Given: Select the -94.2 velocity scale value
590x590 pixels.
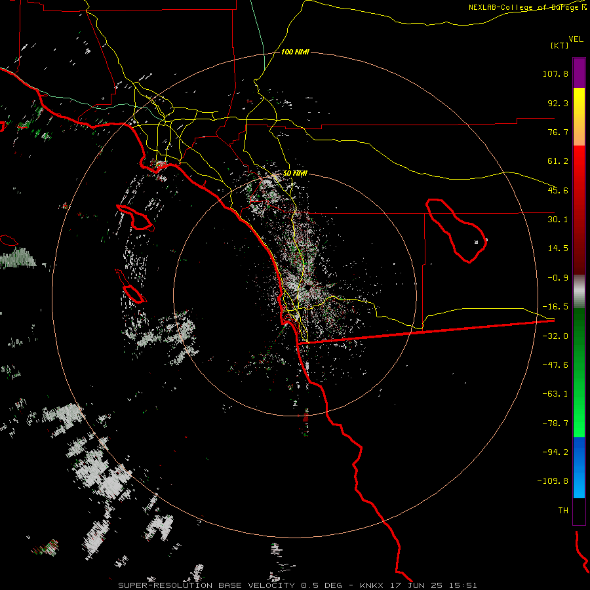Looking at the screenshot, I should point(555,452).
